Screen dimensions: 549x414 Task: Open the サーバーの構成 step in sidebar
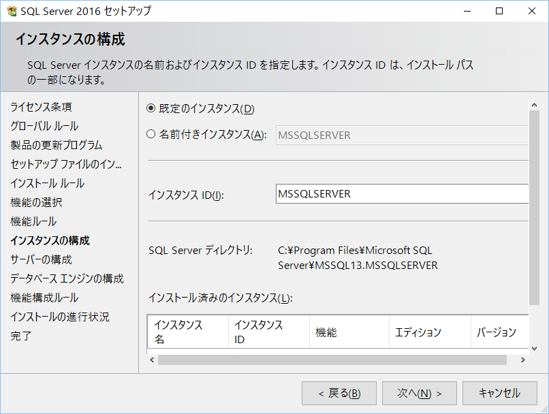coord(41,259)
